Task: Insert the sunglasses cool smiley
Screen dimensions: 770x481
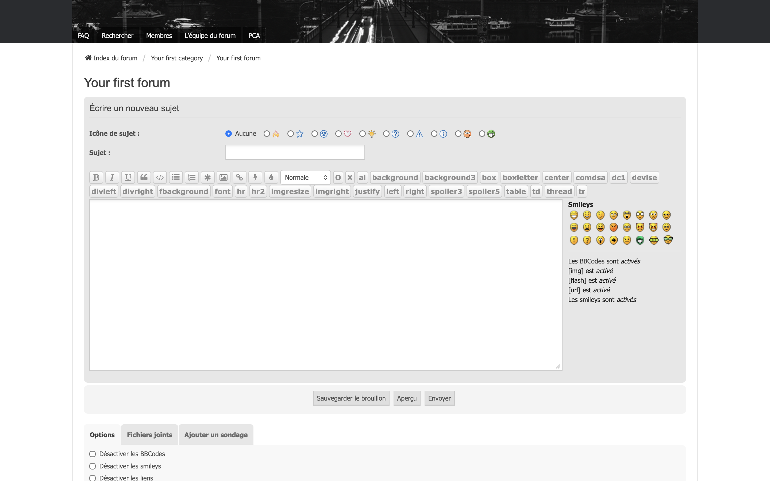Action: click(x=666, y=215)
